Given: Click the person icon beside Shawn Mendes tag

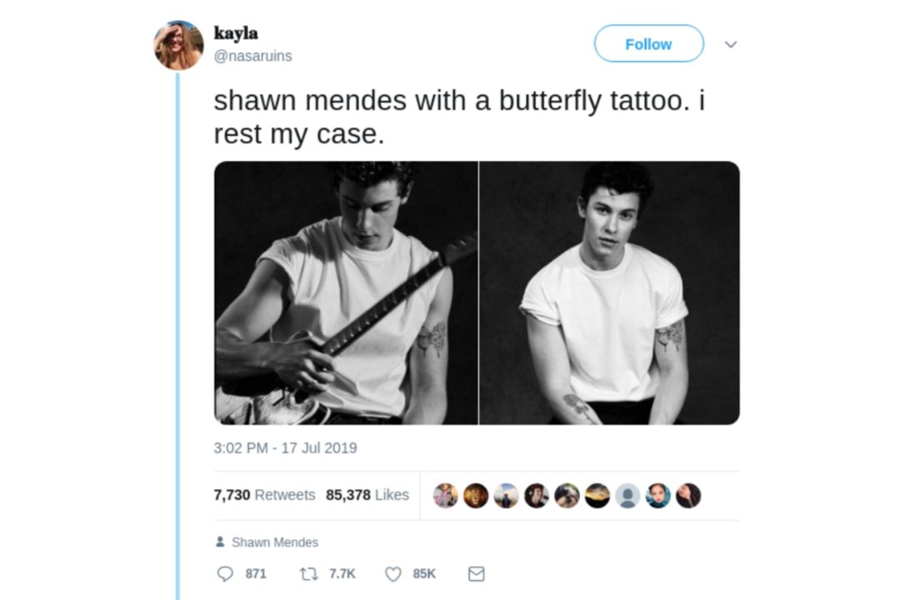Looking at the screenshot, I should coord(220,542).
